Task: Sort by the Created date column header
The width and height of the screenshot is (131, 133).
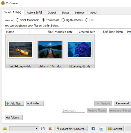Action: click(x=90, y=32)
